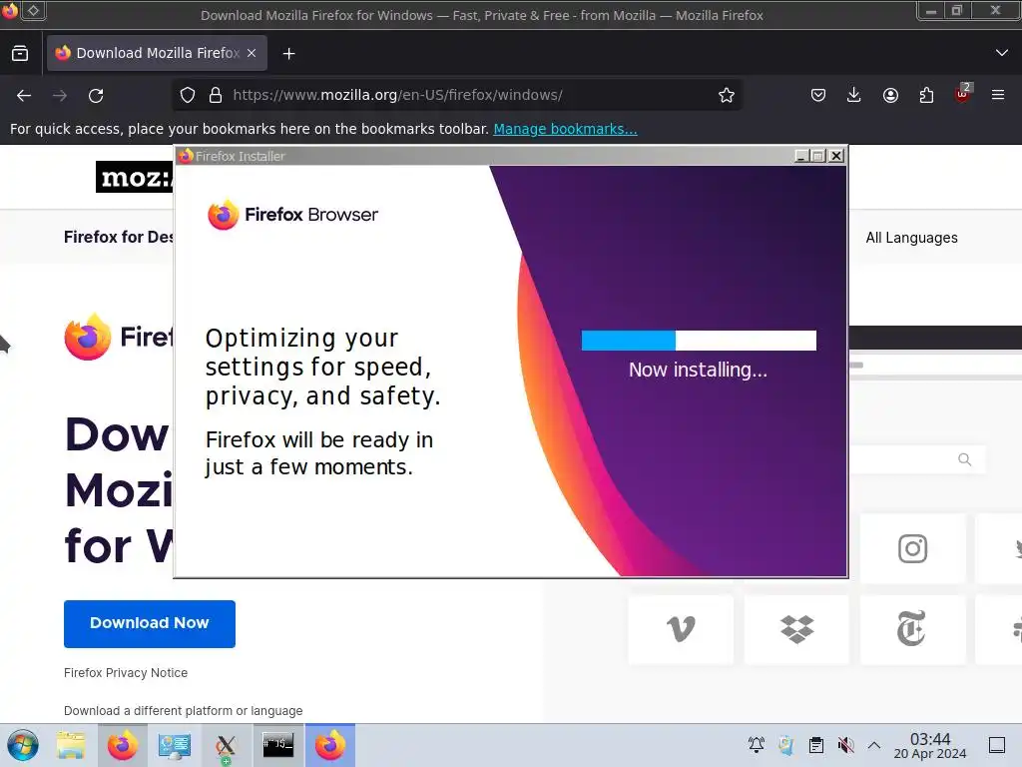Show site security padlock information

pos(216,95)
